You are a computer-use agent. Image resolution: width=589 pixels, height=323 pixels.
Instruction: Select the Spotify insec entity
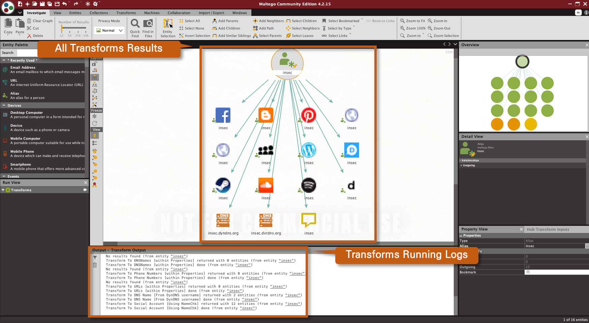pyautogui.click(x=309, y=185)
